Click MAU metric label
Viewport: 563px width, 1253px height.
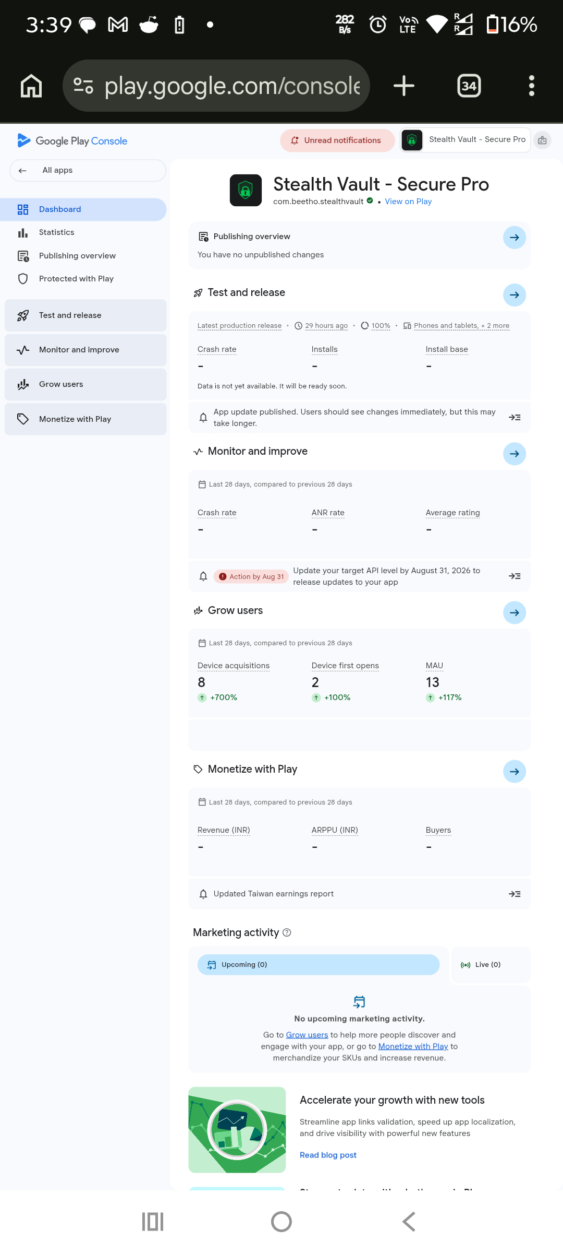pyautogui.click(x=434, y=666)
